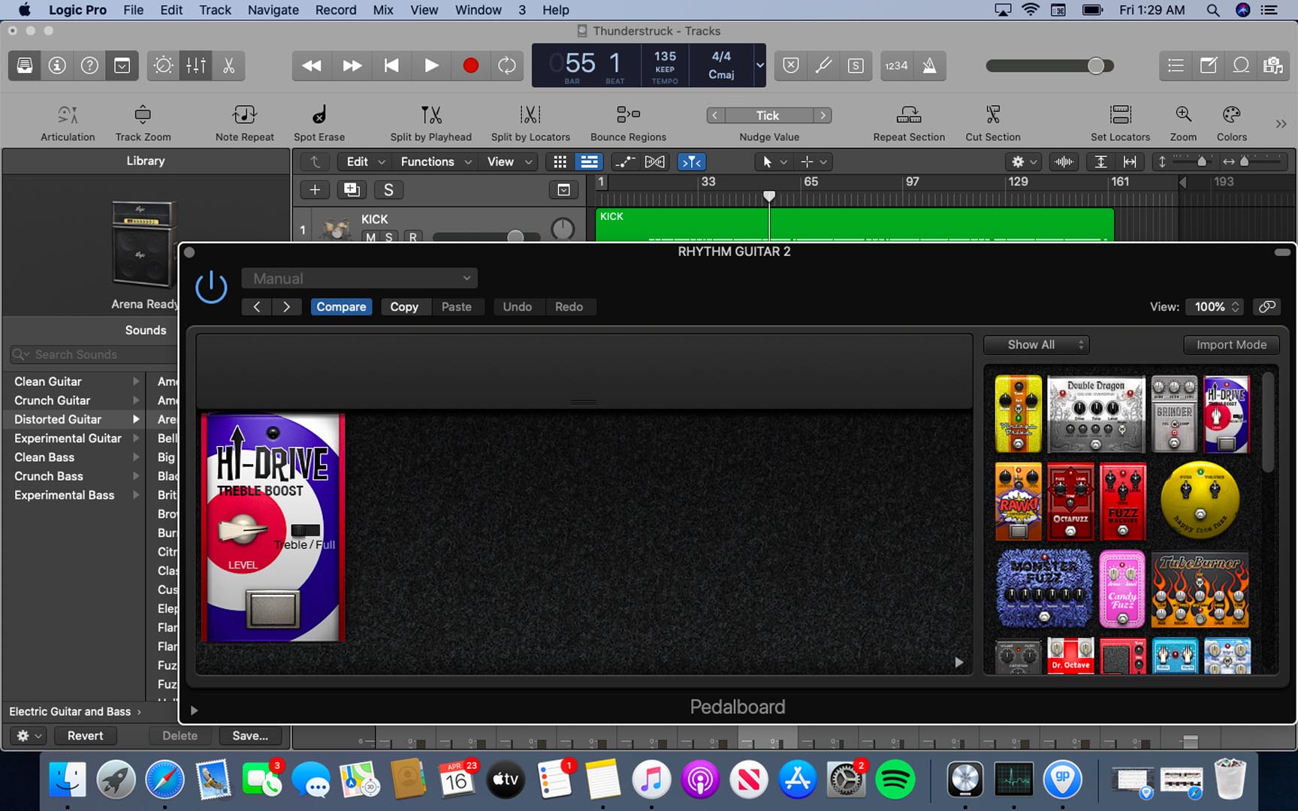Enable the Solo S button in control bar
Image resolution: width=1298 pixels, height=811 pixels.
coord(856,65)
